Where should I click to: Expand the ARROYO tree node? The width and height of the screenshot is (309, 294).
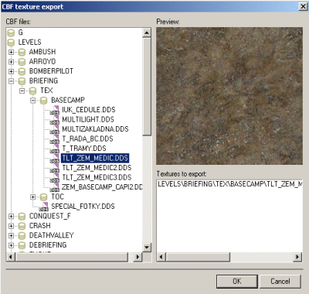pos(11,62)
